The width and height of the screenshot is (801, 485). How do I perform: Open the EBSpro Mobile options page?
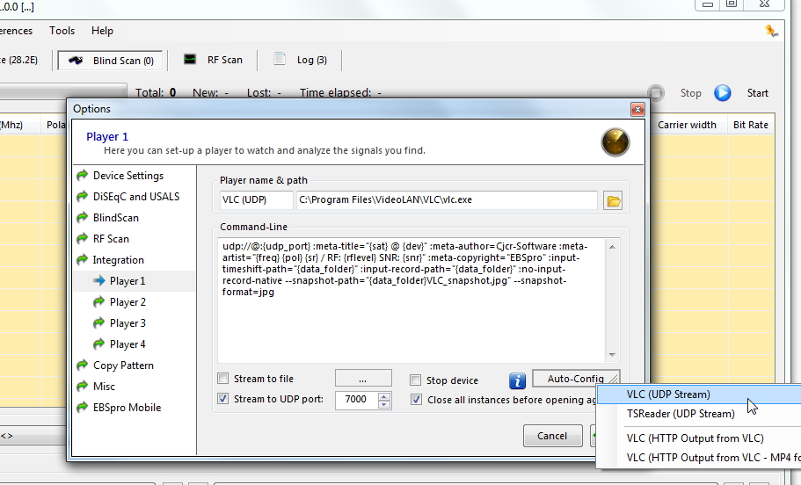(x=127, y=408)
